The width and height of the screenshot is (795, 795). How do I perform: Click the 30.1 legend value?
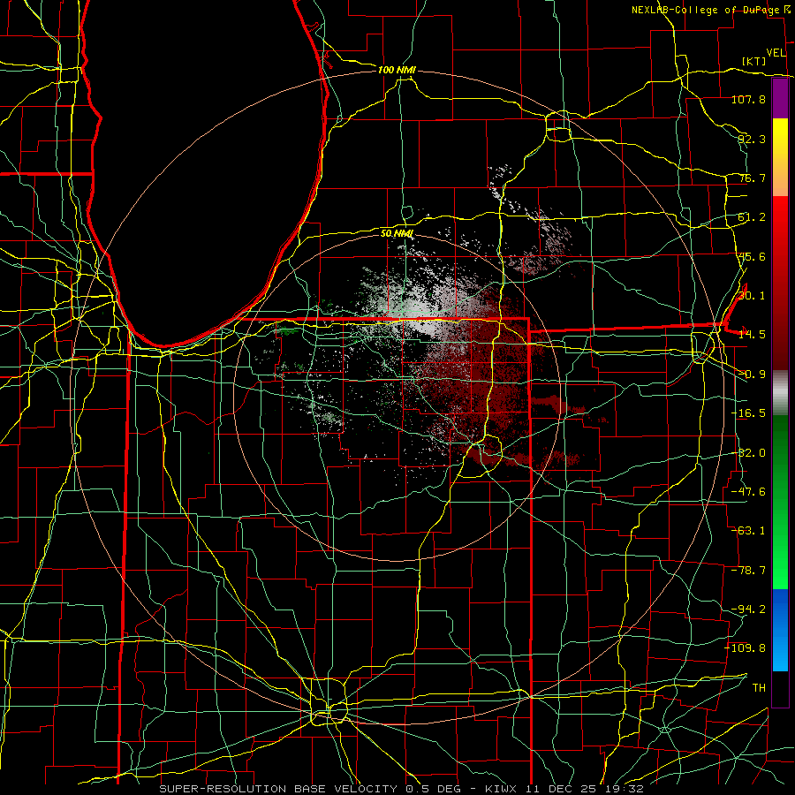click(752, 296)
